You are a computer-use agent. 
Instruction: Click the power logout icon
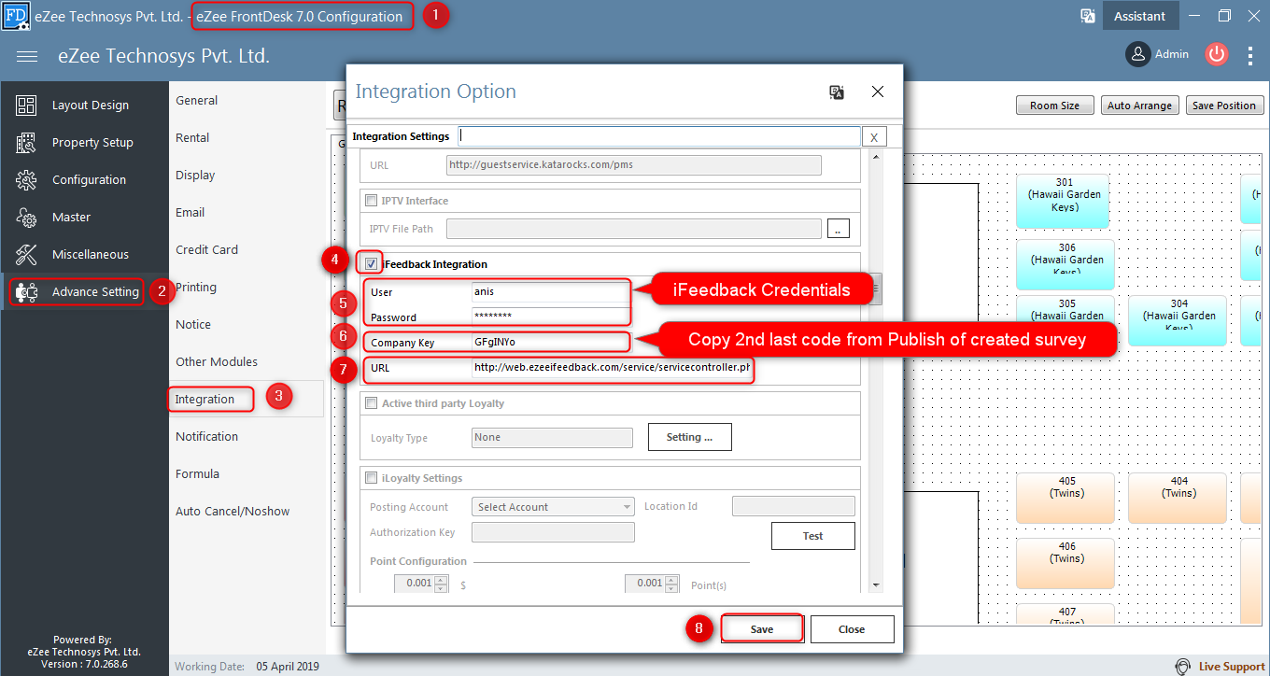[x=1216, y=54]
